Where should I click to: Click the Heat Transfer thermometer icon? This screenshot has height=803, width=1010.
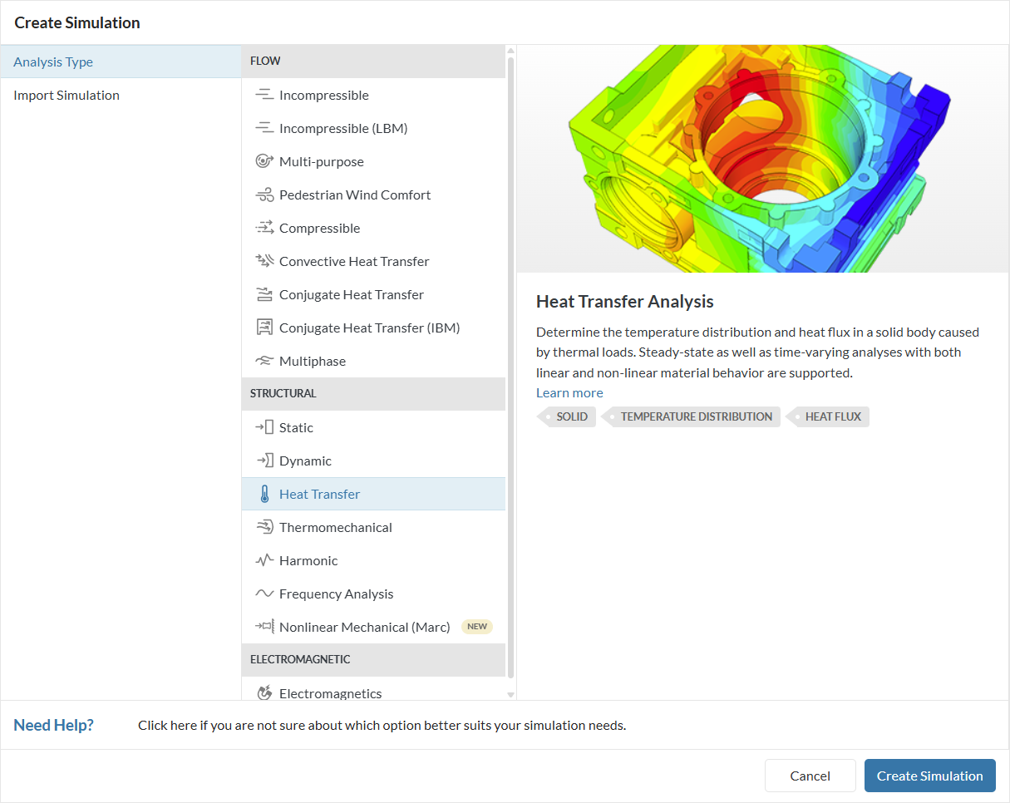pyautogui.click(x=264, y=494)
